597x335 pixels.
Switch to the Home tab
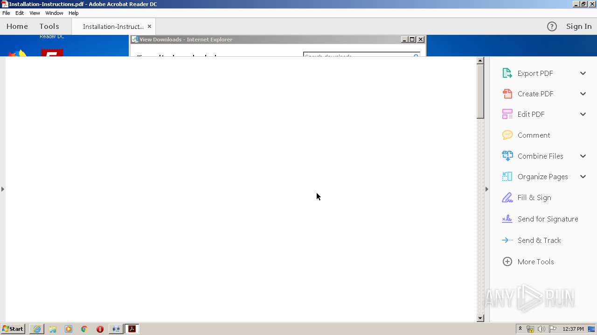click(x=17, y=27)
